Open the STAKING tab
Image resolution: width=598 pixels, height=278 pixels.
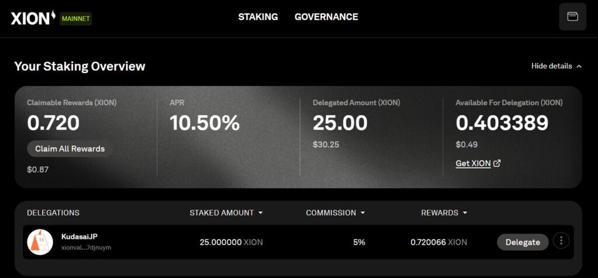click(x=258, y=17)
